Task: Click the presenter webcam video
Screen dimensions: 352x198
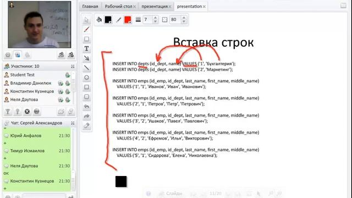Action: (x=40, y=24)
